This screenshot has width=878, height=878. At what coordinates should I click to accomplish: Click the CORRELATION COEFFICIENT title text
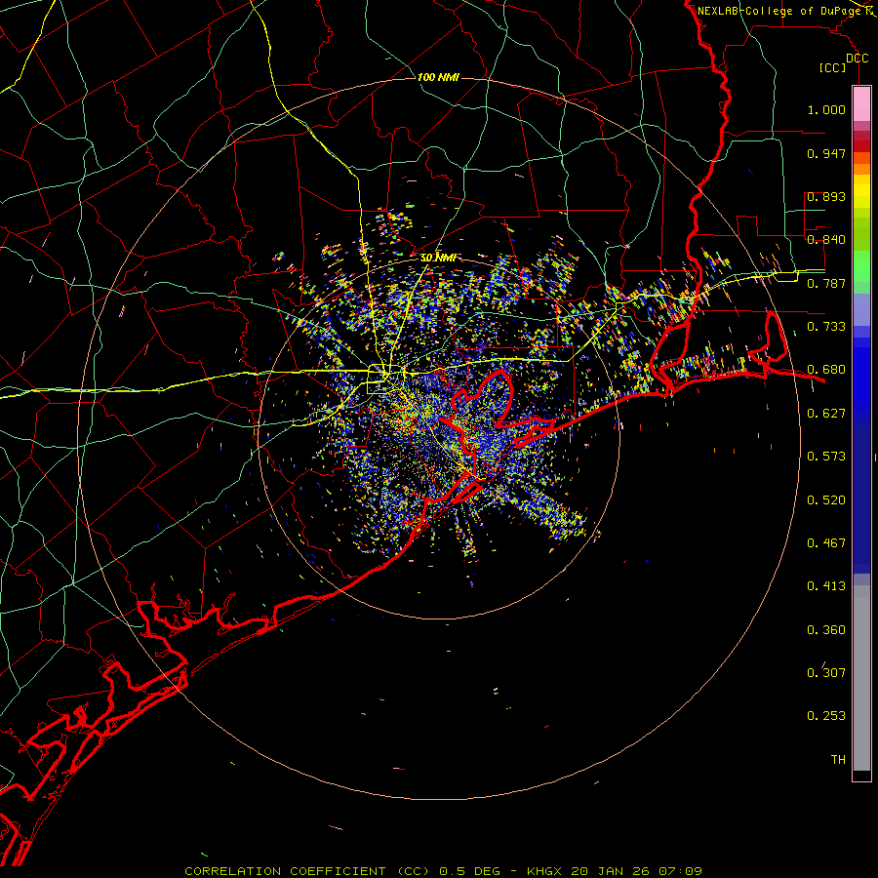287,871
